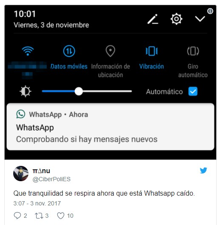Viewport: 220px width, 225px height.
Task: Tap the WhatsApp logo in the notification
Action: [x=21, y=114]
